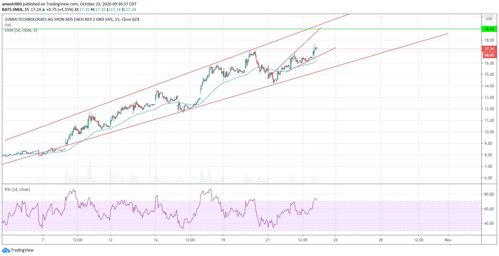Click the BATS:JMIA ticker text
The image size is (499, 256).
12,10
